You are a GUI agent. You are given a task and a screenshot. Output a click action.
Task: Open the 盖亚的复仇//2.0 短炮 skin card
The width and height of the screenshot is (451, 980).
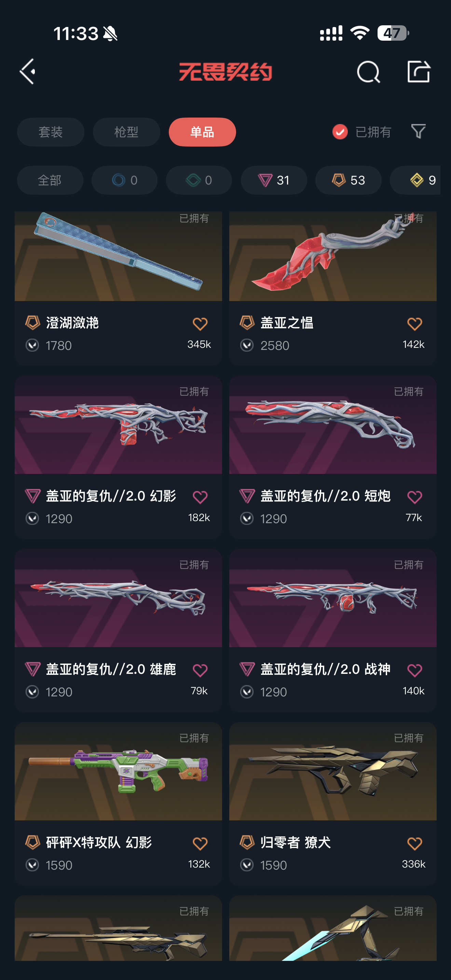pos(333,457)
